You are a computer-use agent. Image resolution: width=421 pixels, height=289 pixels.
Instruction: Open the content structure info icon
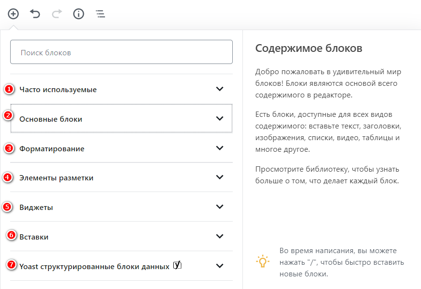point(78,14)
